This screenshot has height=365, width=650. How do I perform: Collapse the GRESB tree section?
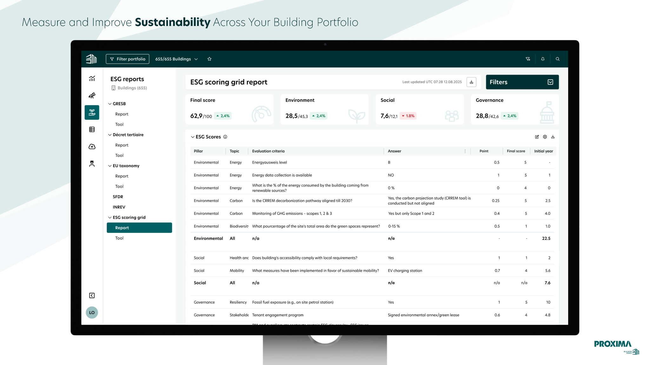point(110,104)
